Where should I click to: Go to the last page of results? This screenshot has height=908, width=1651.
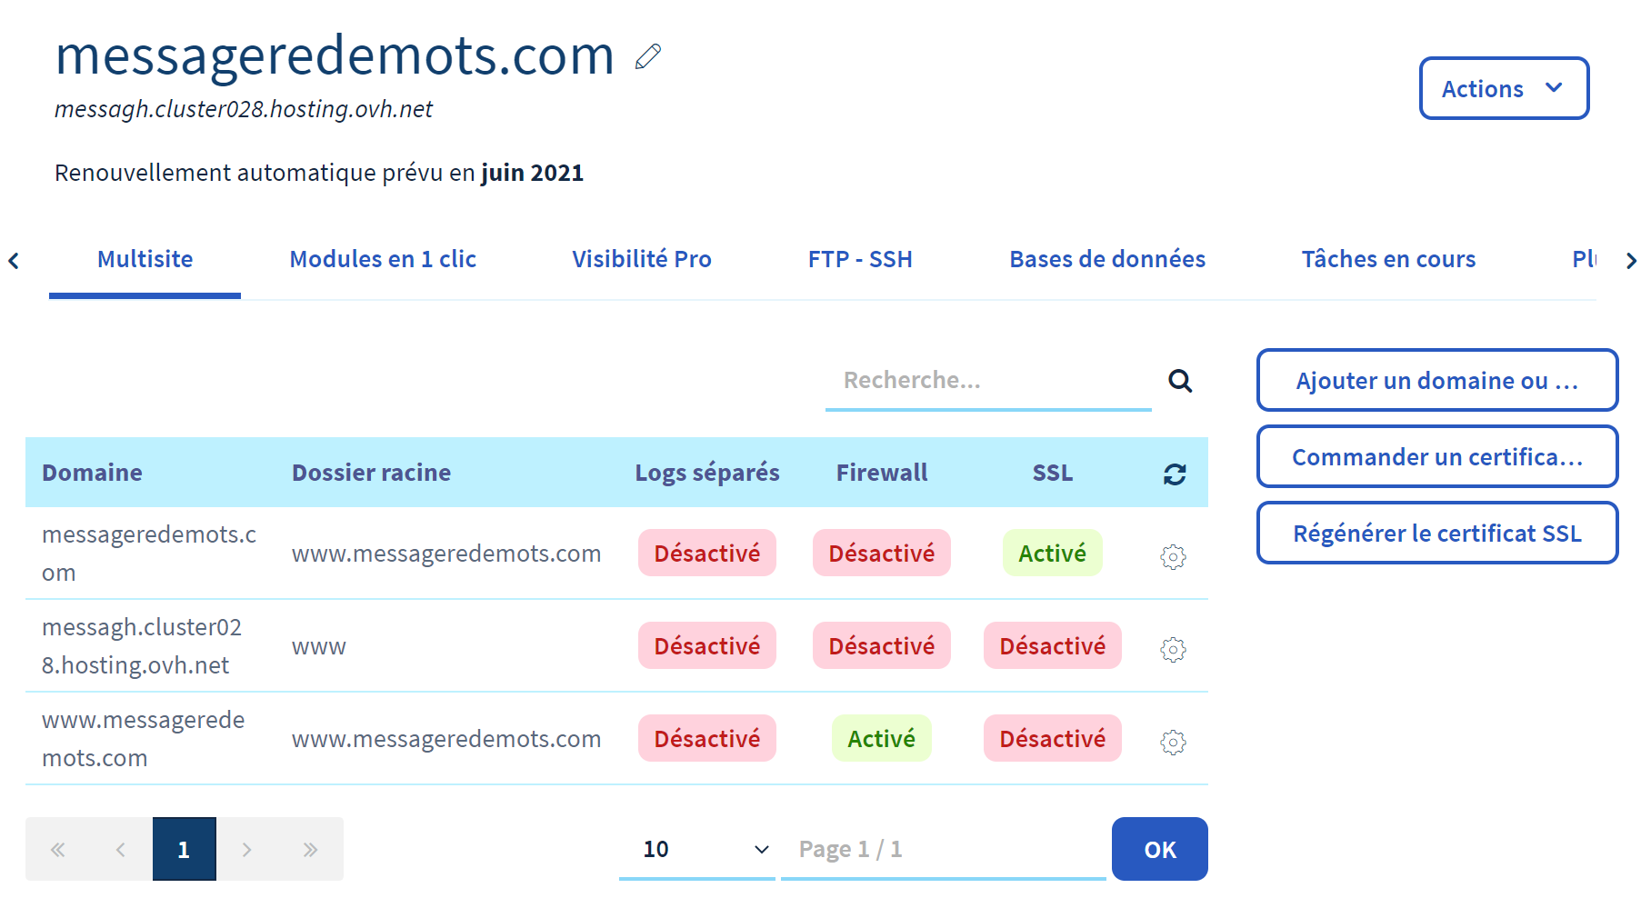(x=310, y=850)
